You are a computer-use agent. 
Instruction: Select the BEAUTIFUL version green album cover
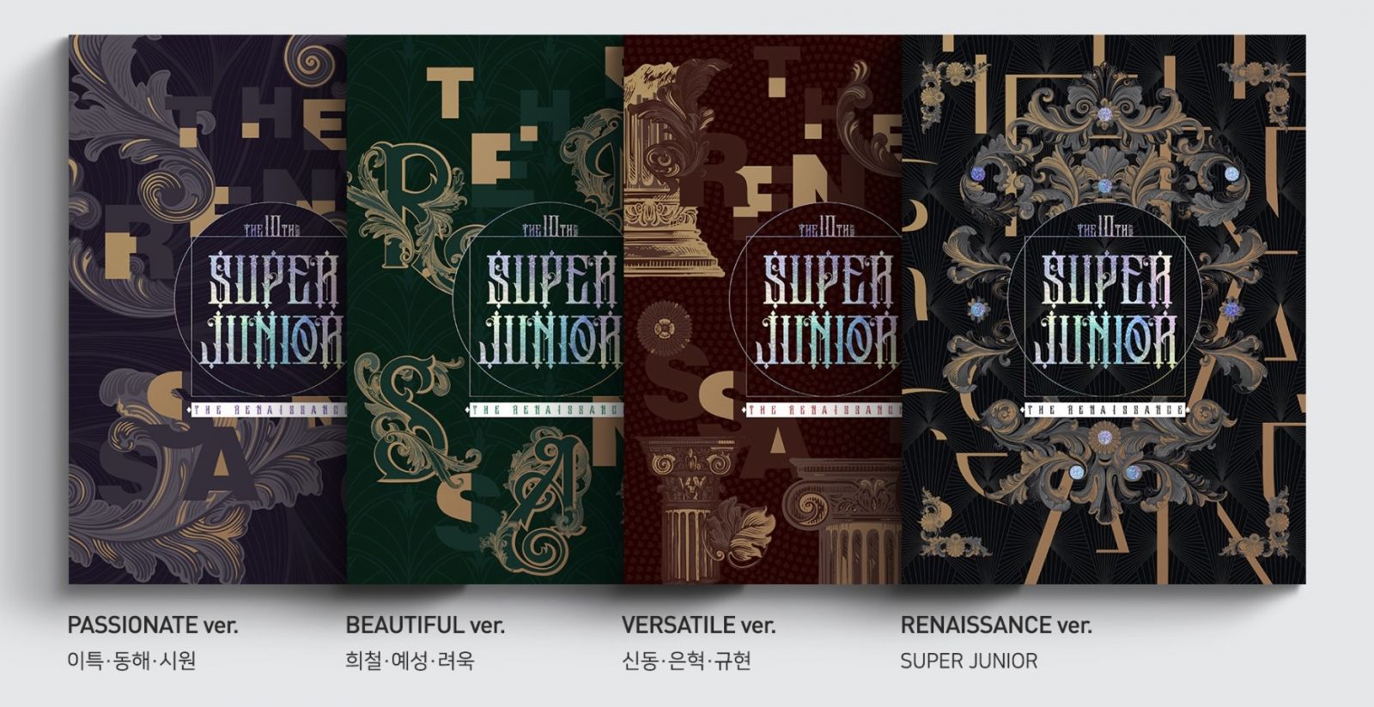click(x=485, y=309)
